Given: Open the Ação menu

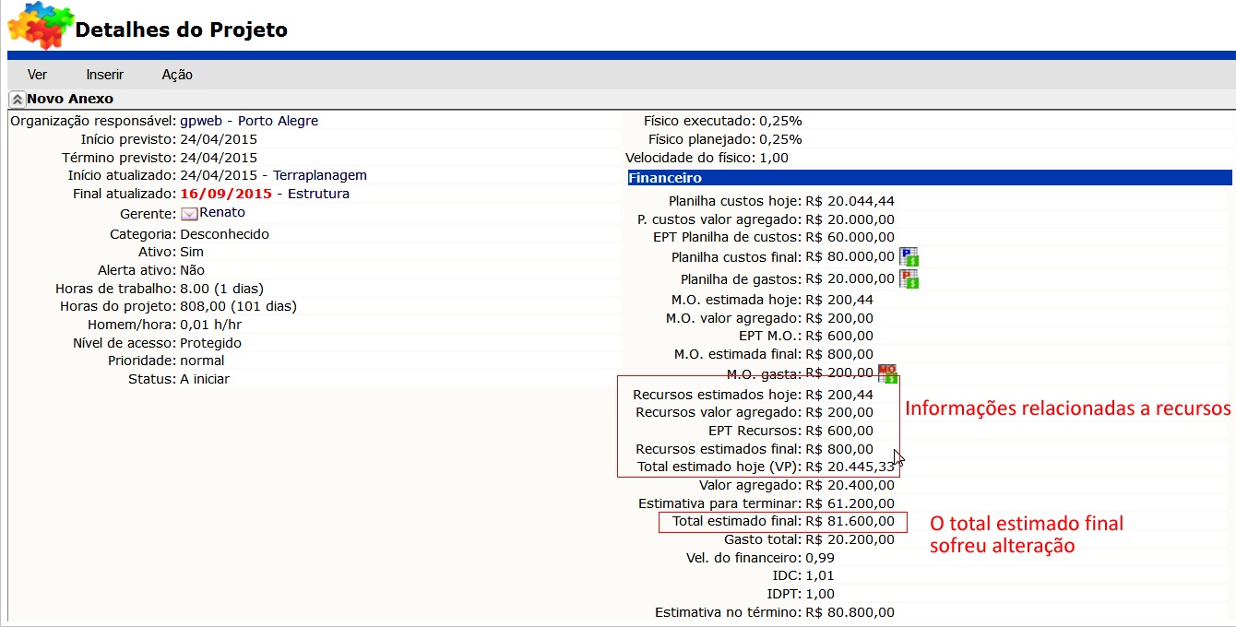Looking at the screenshot, I should 177,75.
